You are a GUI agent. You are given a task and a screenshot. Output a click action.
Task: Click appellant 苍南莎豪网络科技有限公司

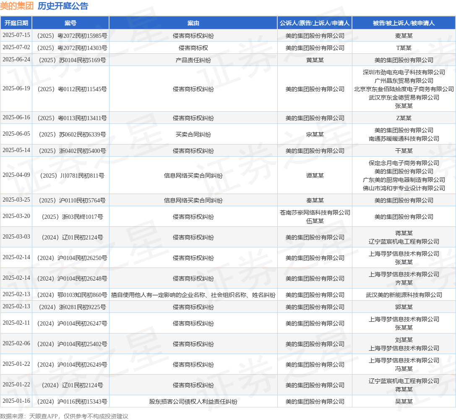(x=315, y=213)
